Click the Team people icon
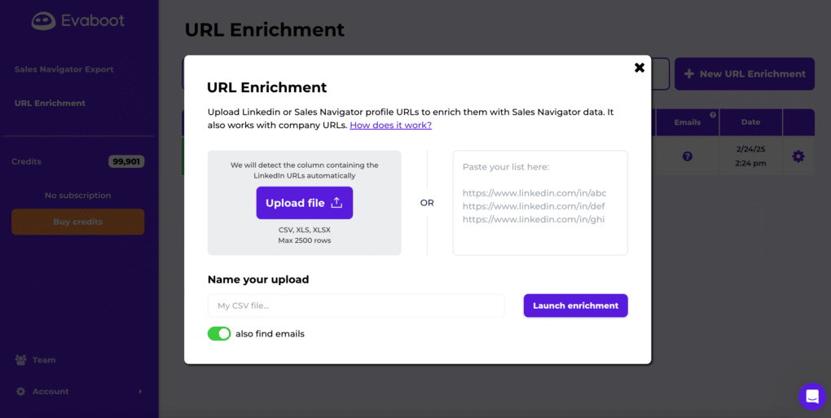831x418 pixels. tap(20, 359)
